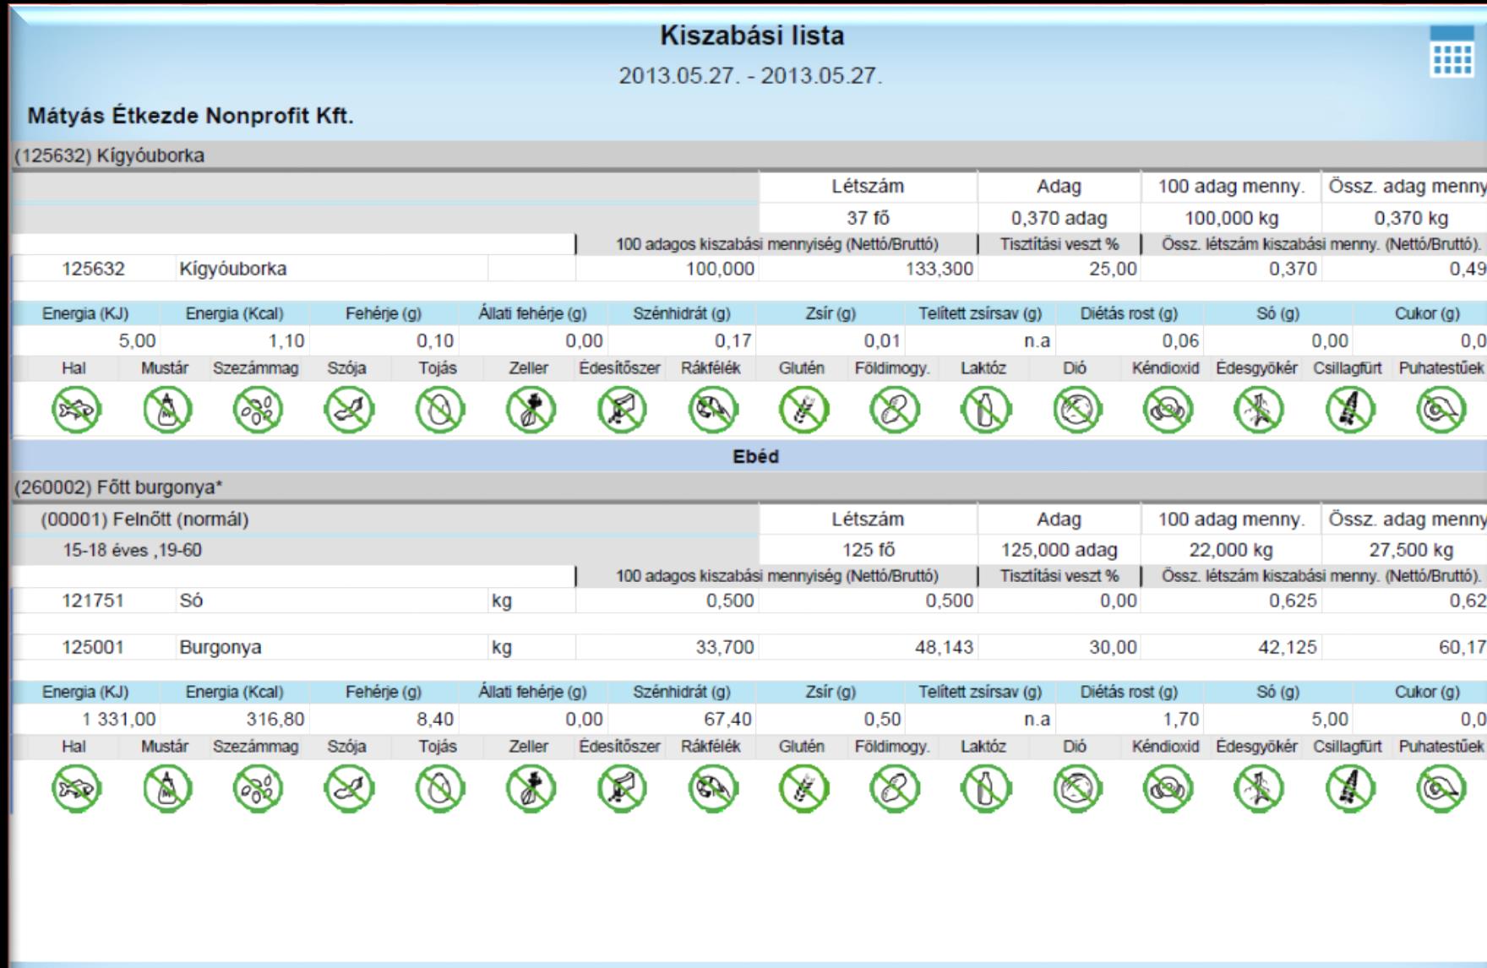Click the 25,00 cleaning loss value
Viewport: 1487px width, 968px height.
[1114, 269]
